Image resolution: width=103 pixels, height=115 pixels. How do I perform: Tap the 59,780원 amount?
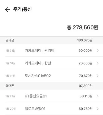pos(85,109)
